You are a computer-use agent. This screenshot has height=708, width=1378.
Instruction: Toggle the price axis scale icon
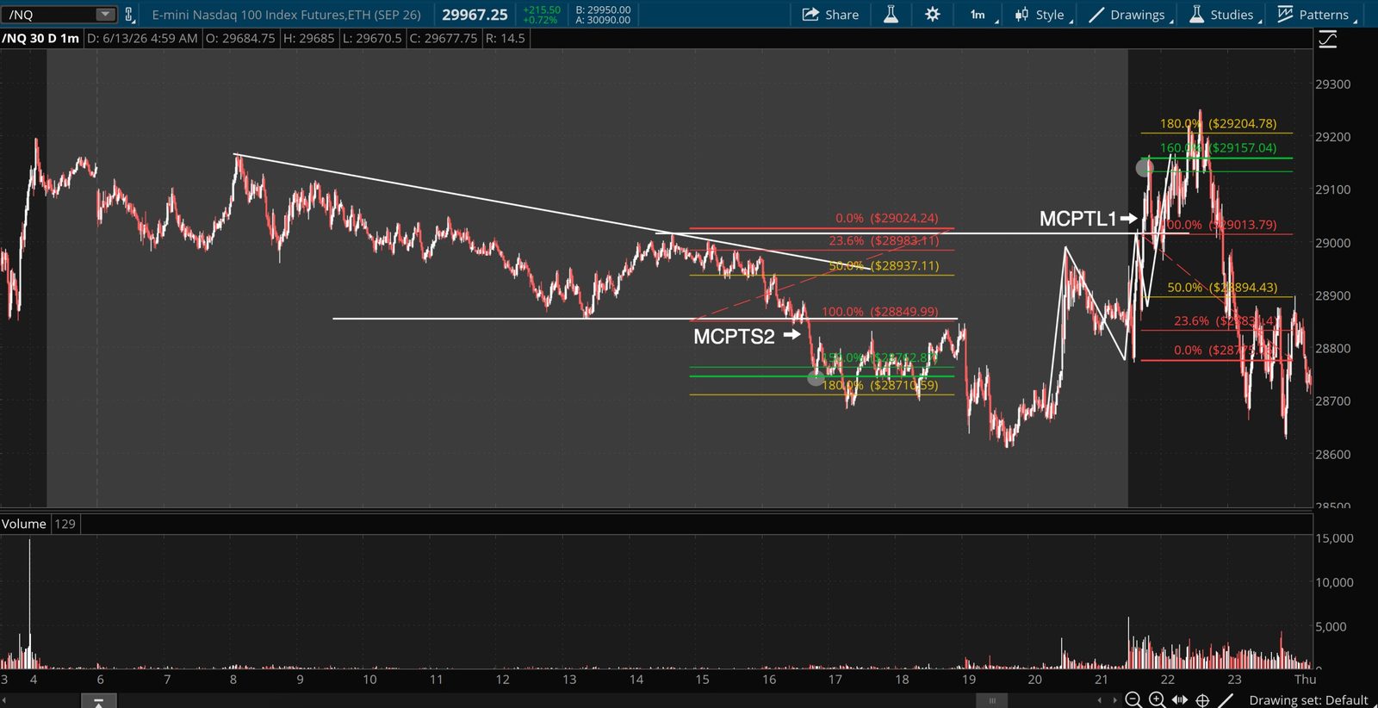[x=1328, y=39]
